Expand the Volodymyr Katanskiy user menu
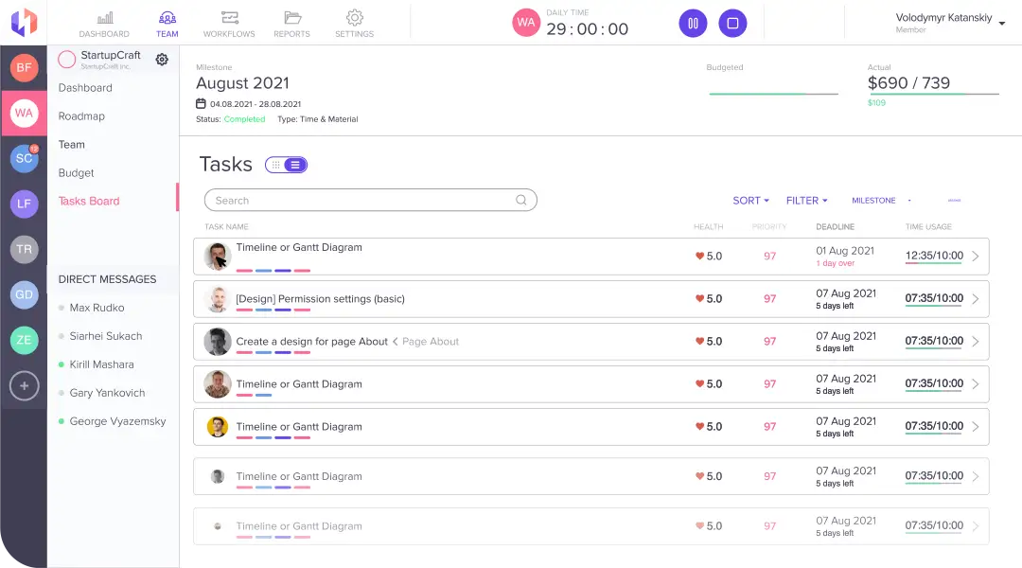The width and height of the screenshot is (1022, 568). 1002,23
